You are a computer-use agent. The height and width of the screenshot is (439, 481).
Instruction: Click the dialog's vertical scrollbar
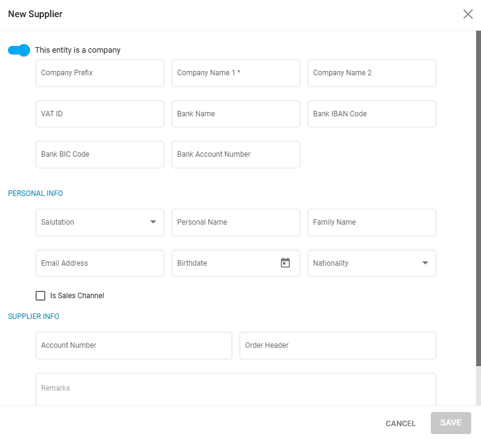pyautogui.click(x=479, y=196)
